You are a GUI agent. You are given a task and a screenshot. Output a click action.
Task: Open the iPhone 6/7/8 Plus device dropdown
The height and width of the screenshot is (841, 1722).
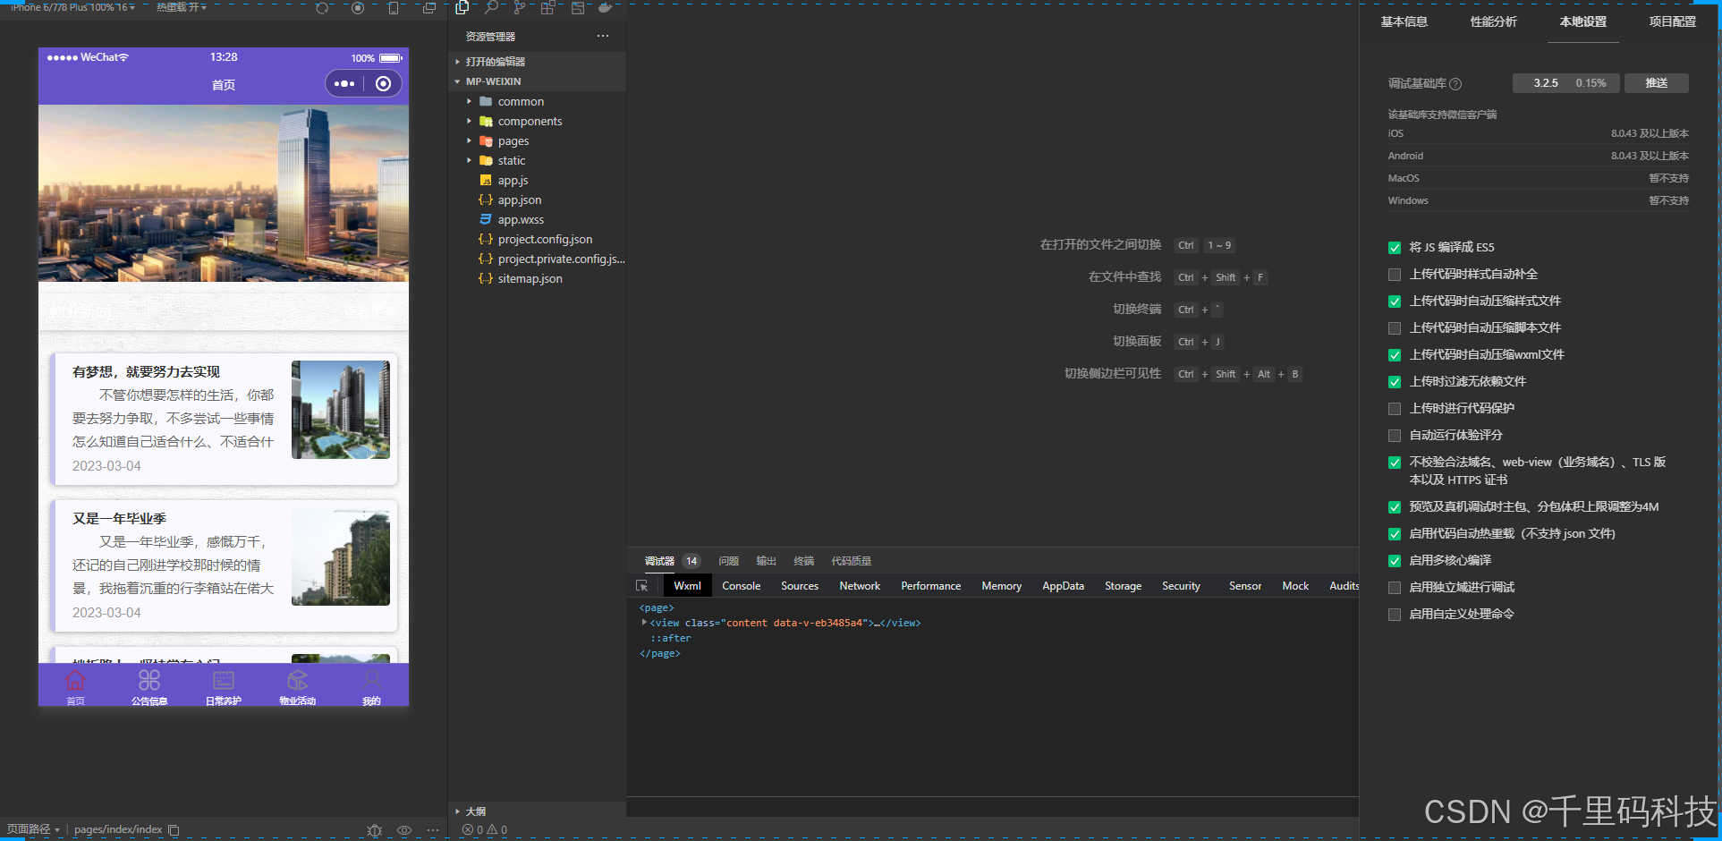point(73,7)
